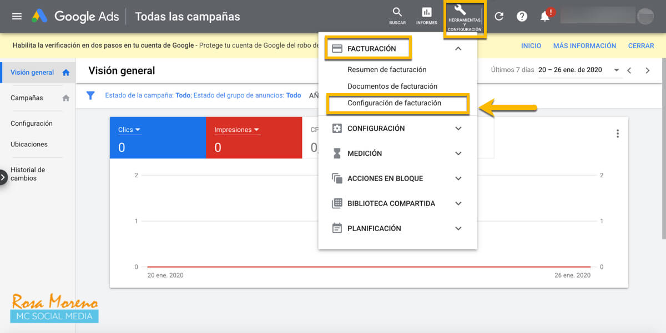Select Configuración de facturación menu entry
The image size is (666, 333).
click(x=397, y=103)
